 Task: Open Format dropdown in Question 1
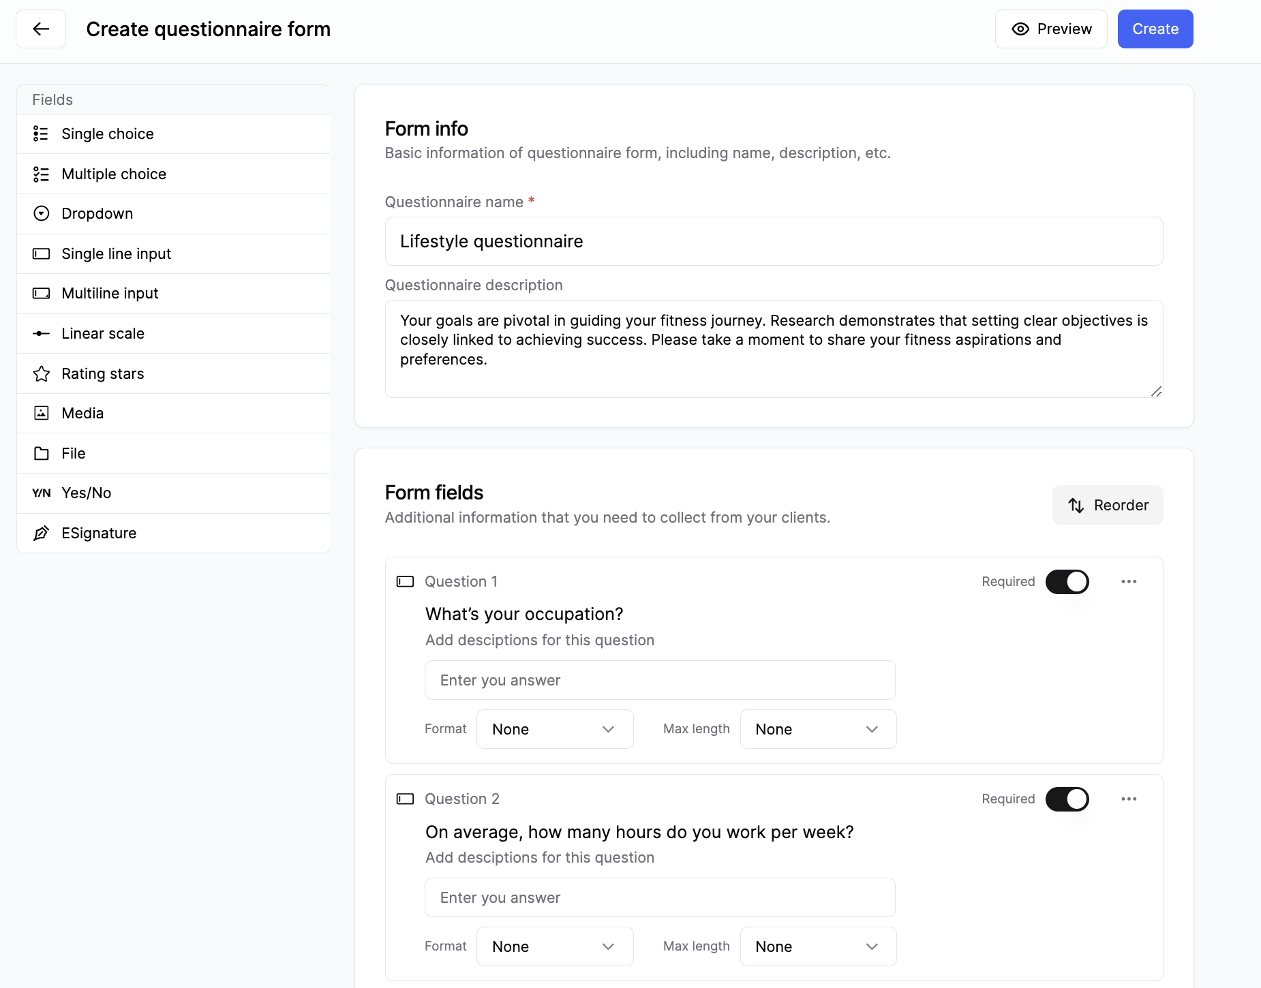click(x=554, y=729)
